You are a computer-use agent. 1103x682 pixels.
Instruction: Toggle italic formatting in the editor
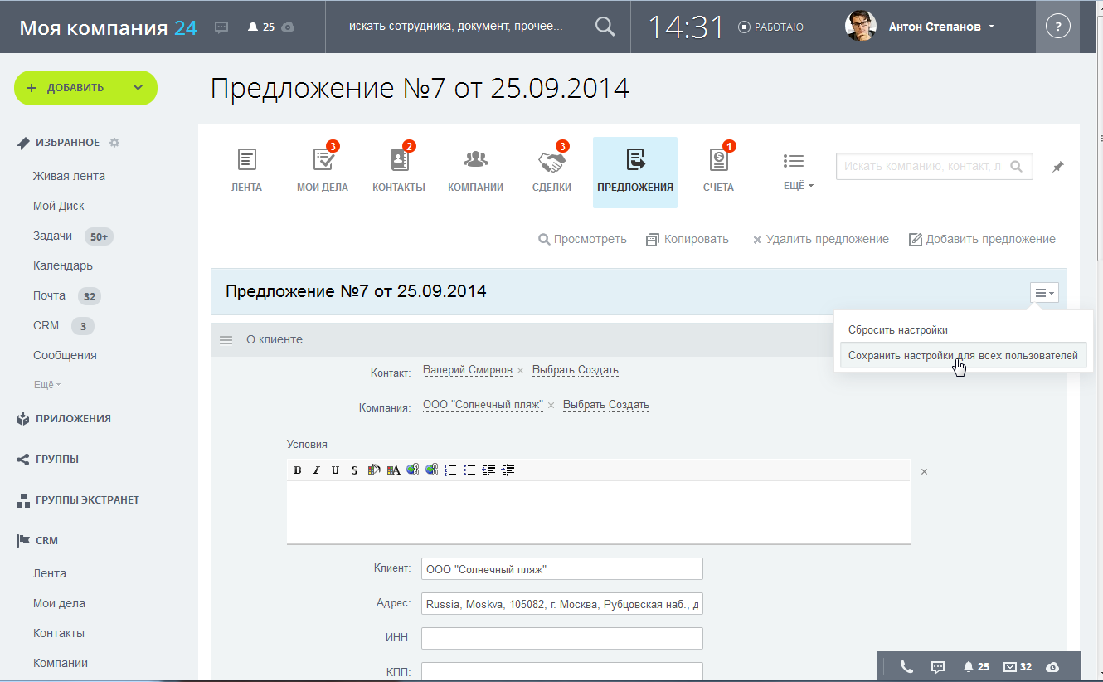coord(316,470)
